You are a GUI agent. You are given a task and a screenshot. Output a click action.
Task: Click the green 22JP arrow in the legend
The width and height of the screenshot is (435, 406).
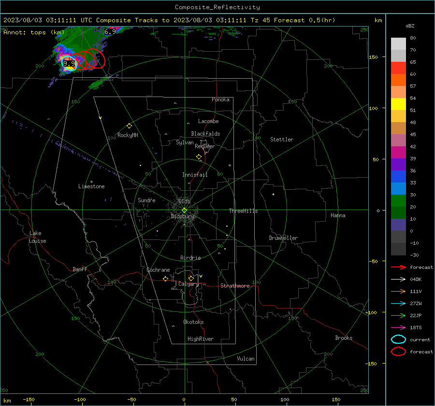pyautogui.click(x=398, y=315)
